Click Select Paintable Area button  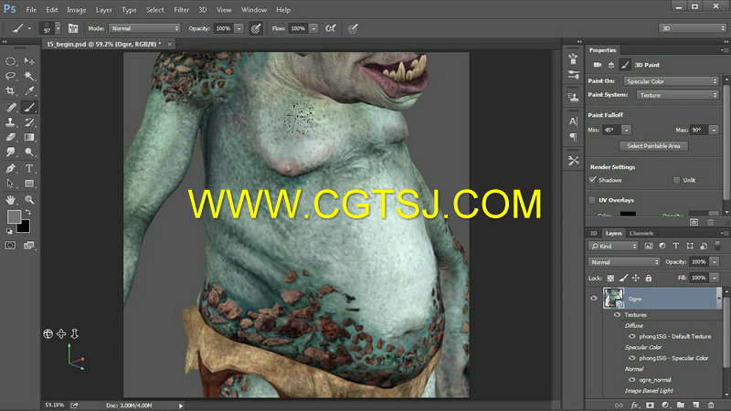653,146
